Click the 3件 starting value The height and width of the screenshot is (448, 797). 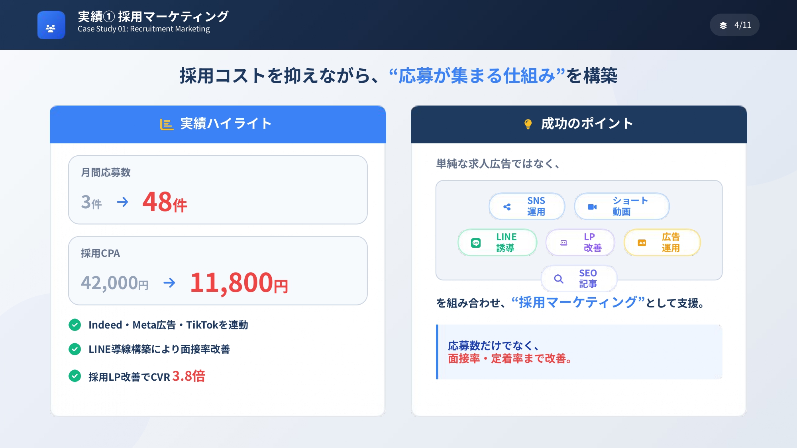[x=91, y=202]
